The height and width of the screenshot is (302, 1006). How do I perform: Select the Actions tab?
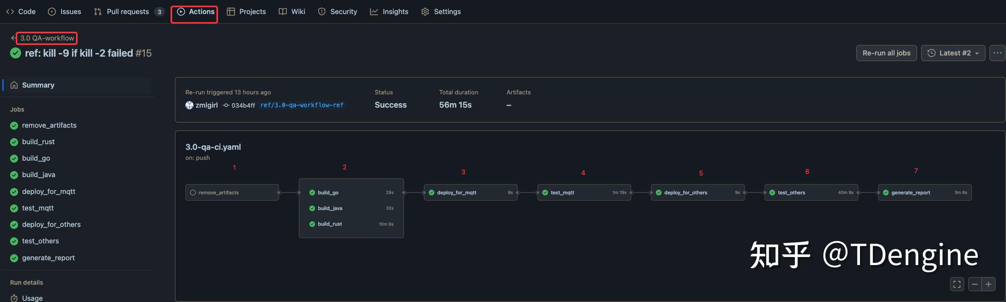(x=195, y=12)
